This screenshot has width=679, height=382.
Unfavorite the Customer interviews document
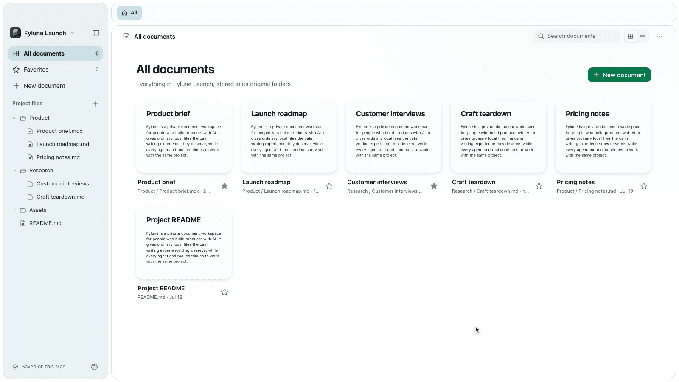tap(434, 186)
